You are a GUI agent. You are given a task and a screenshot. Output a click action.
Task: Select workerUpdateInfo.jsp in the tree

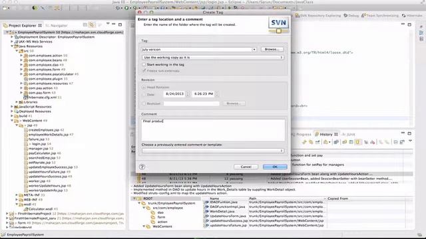(x=46, y=191)
